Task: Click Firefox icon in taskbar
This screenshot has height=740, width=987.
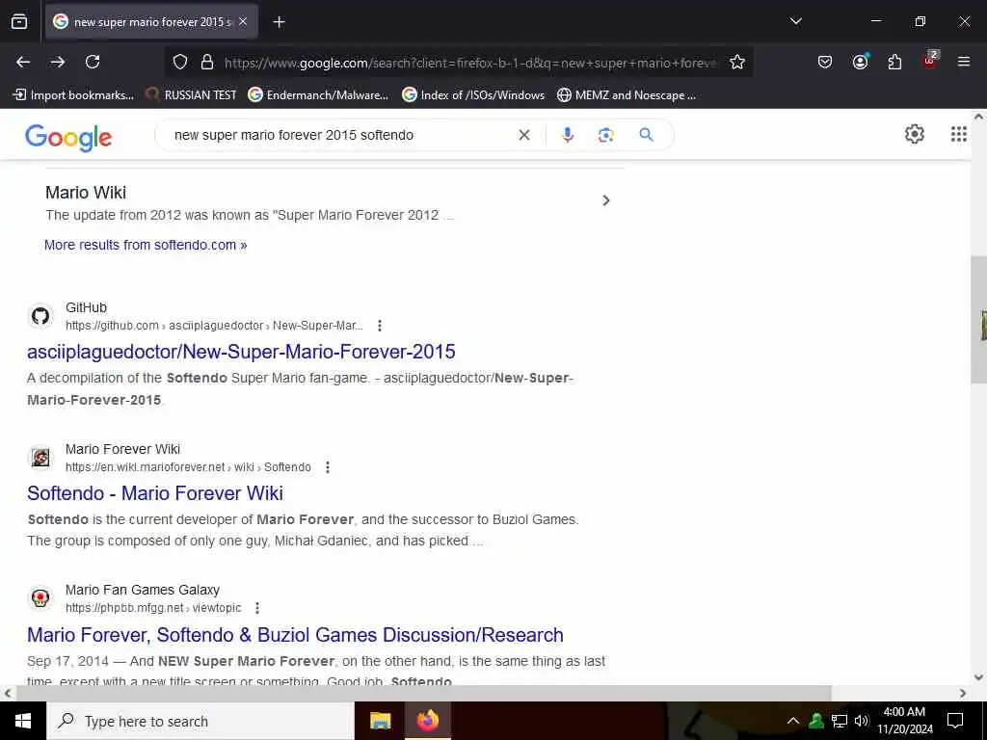Action: [x=427, y=721]
